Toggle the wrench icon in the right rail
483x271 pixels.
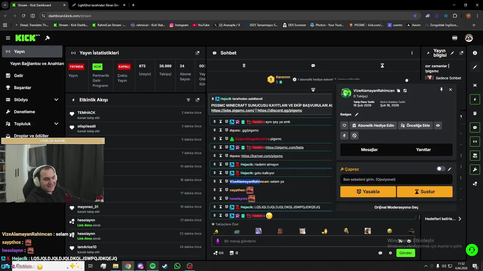pos(475,169)
